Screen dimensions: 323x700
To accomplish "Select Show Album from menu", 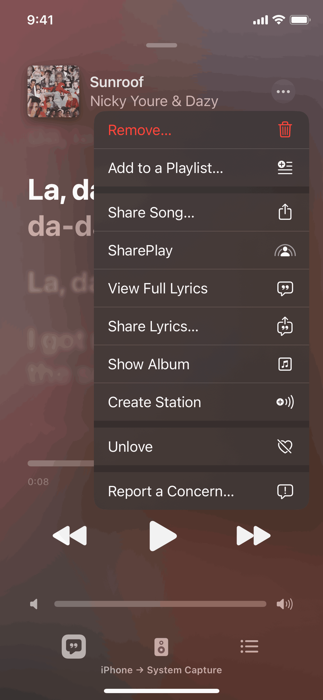I will pos(201,364).
